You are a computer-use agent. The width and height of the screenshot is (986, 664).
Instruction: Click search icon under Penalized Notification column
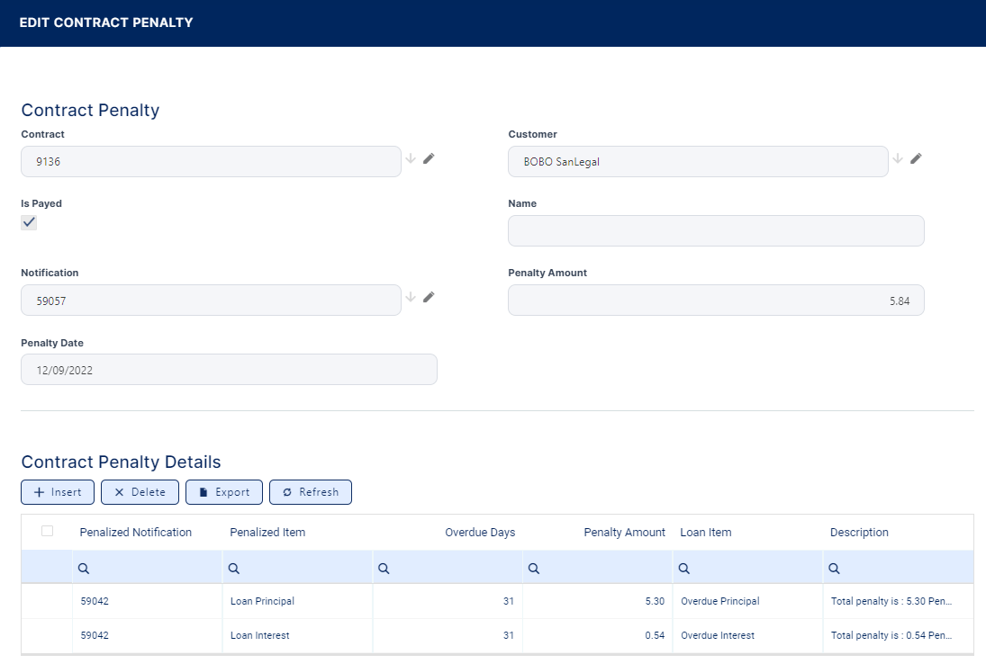pyautogui.click(x=84, y=569)
